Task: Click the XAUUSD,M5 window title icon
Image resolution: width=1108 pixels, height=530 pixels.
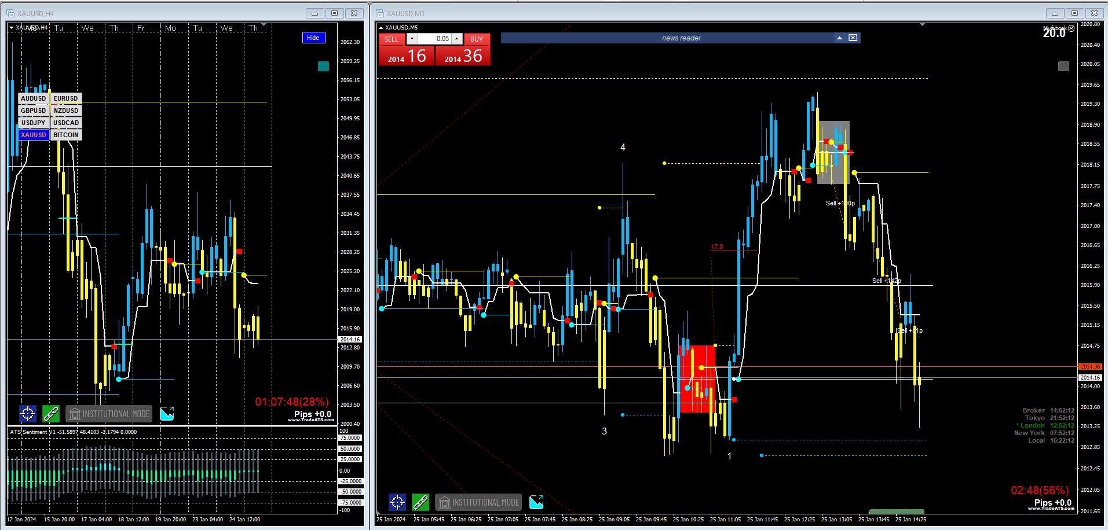Action: [x=380, y=13]
